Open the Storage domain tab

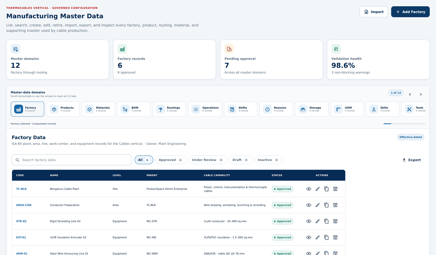point(311,109)
